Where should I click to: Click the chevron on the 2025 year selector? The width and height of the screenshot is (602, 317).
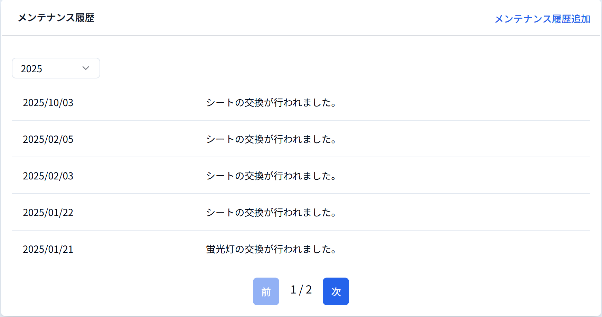(85, 68)
